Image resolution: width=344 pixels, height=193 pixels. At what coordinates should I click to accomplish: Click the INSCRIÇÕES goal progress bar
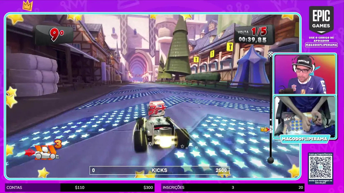point(233,188)
